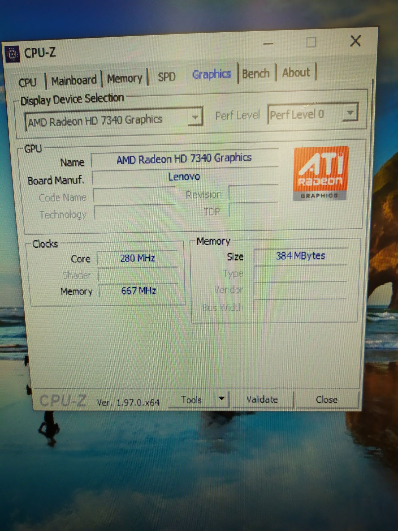Screen dimensions: 398x531
Task: Click the Close button
Action: [327, 400]
